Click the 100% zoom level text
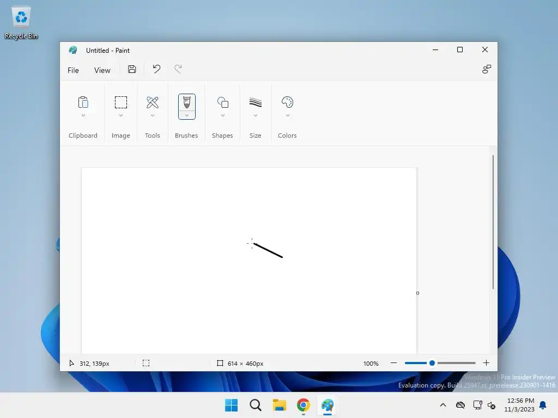Screen dimensions: 558x418 [x=371, y=363]
